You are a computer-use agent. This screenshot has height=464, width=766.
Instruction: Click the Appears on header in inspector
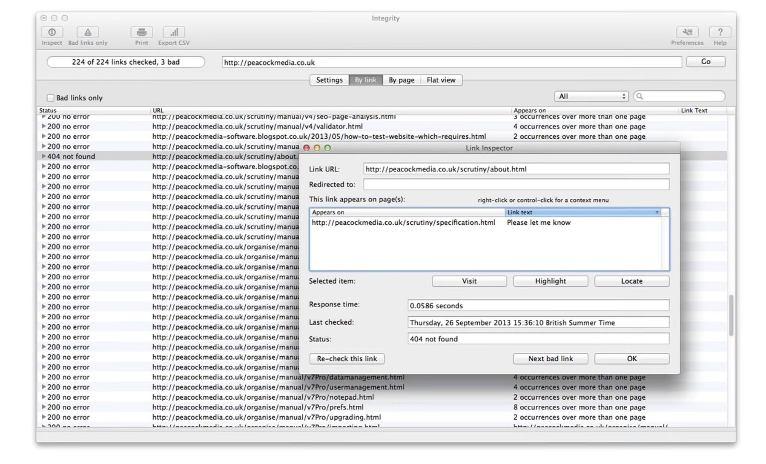click(x=407, y=212)
